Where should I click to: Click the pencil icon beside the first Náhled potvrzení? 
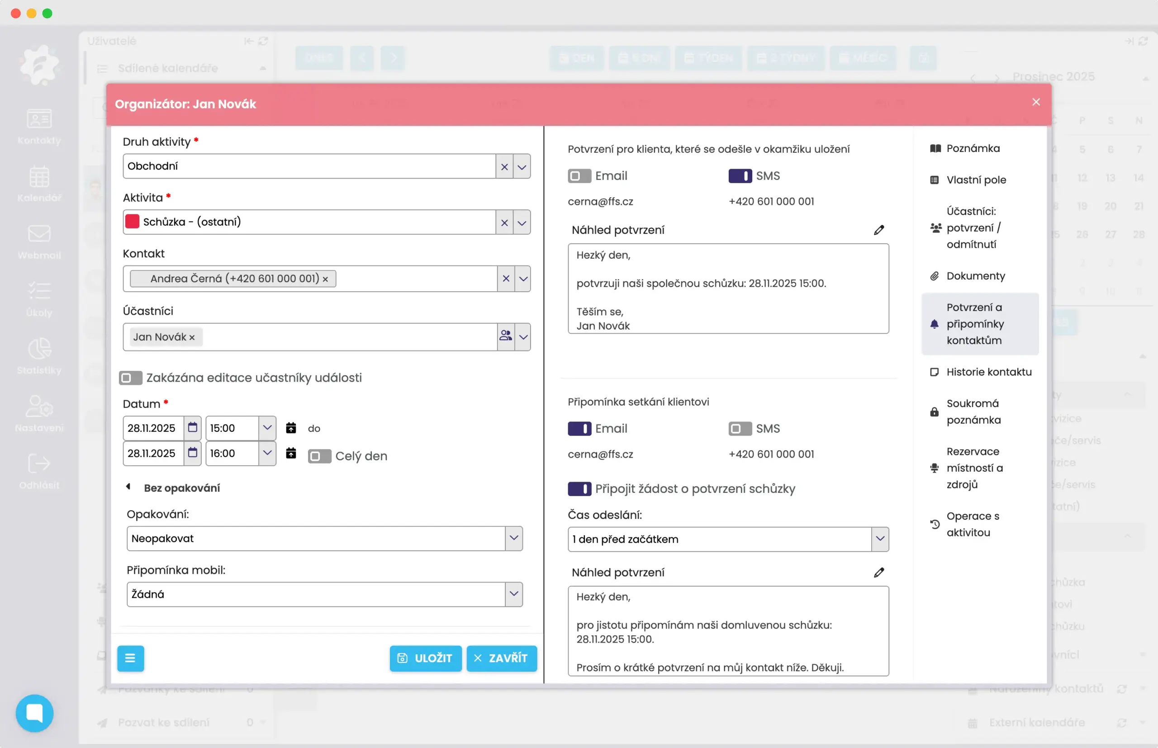pos(879,230)
